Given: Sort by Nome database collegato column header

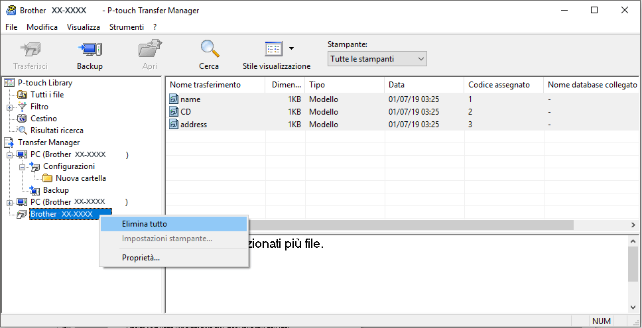Looking at the screenshot, I should click(x=592, y=85).
